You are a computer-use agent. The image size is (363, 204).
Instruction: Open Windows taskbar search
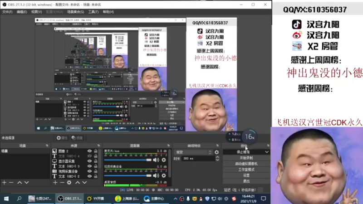(19, 199)
